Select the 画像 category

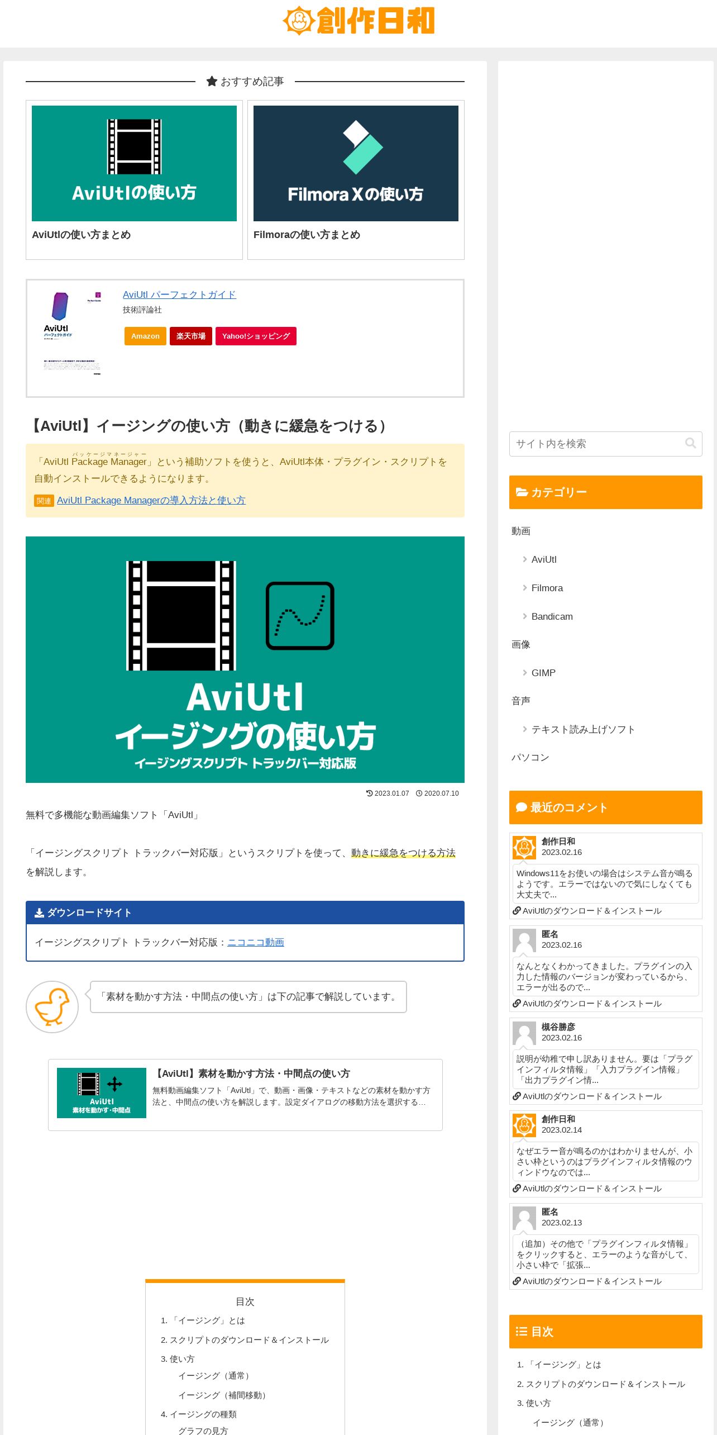tap(521, 644)
